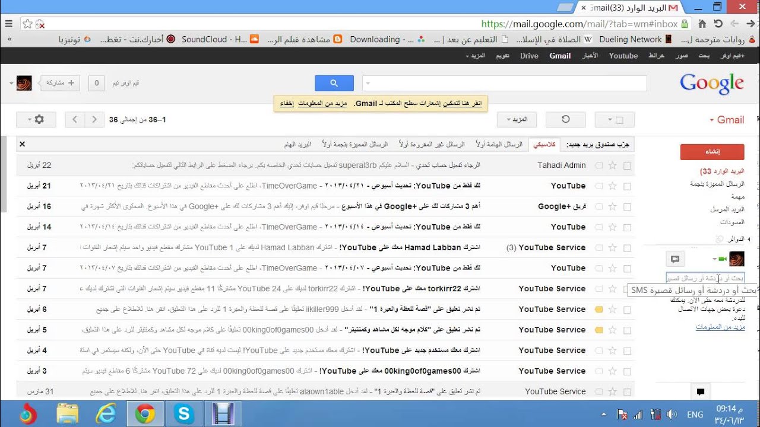Open File Explorer from taskbar
This screenshot has width=760, height=427.
(x=68, y=414)
